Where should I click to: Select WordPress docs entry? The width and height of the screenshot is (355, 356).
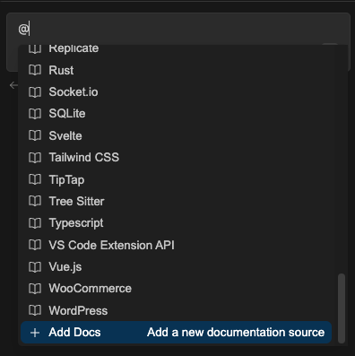coord(177,310)
